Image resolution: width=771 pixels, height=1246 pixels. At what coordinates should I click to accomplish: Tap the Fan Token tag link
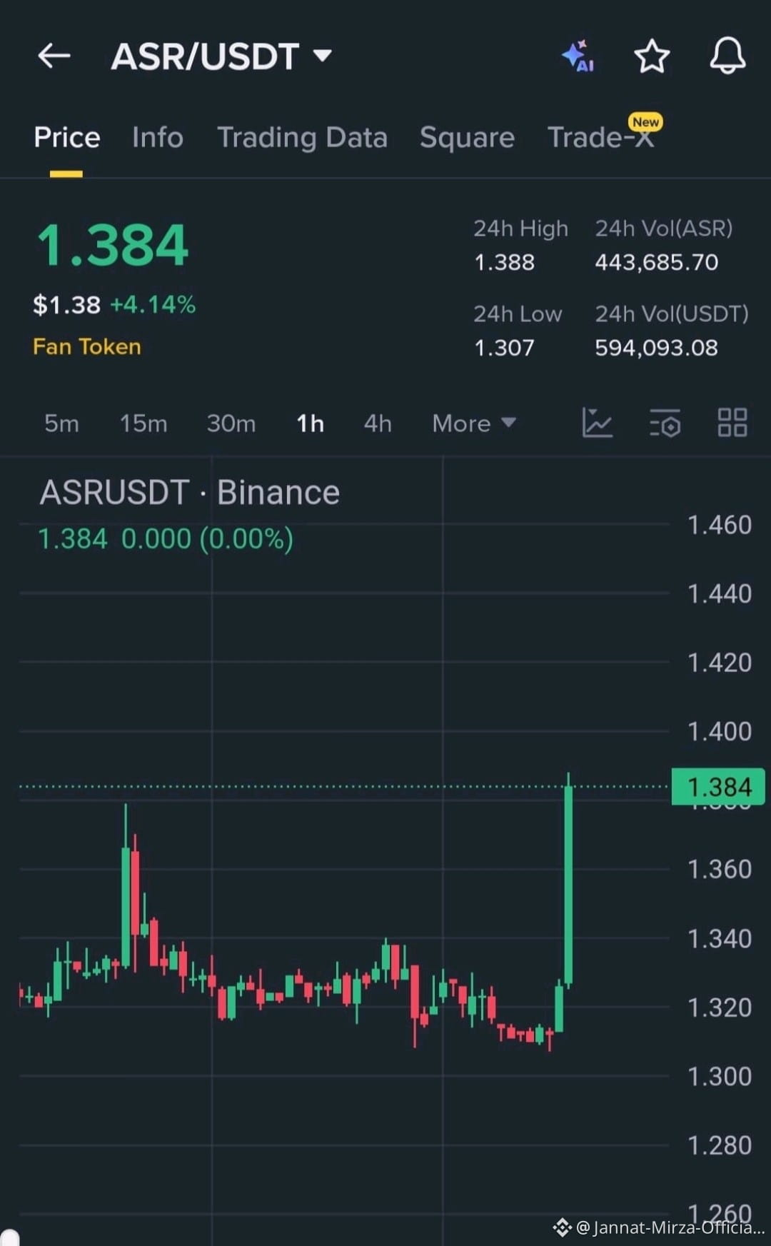point(87,347)
